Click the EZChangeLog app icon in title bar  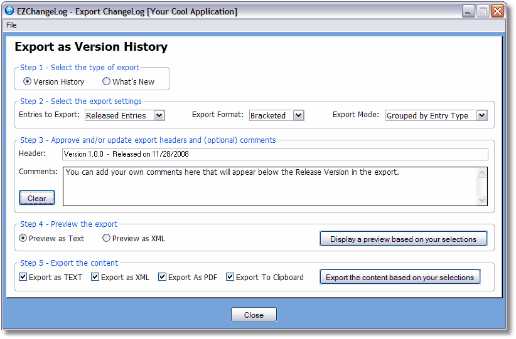pos(9,11)
